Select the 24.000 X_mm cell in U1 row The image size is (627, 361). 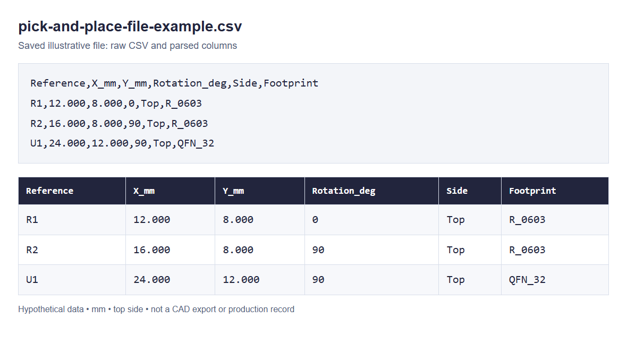tap(171, 280)
